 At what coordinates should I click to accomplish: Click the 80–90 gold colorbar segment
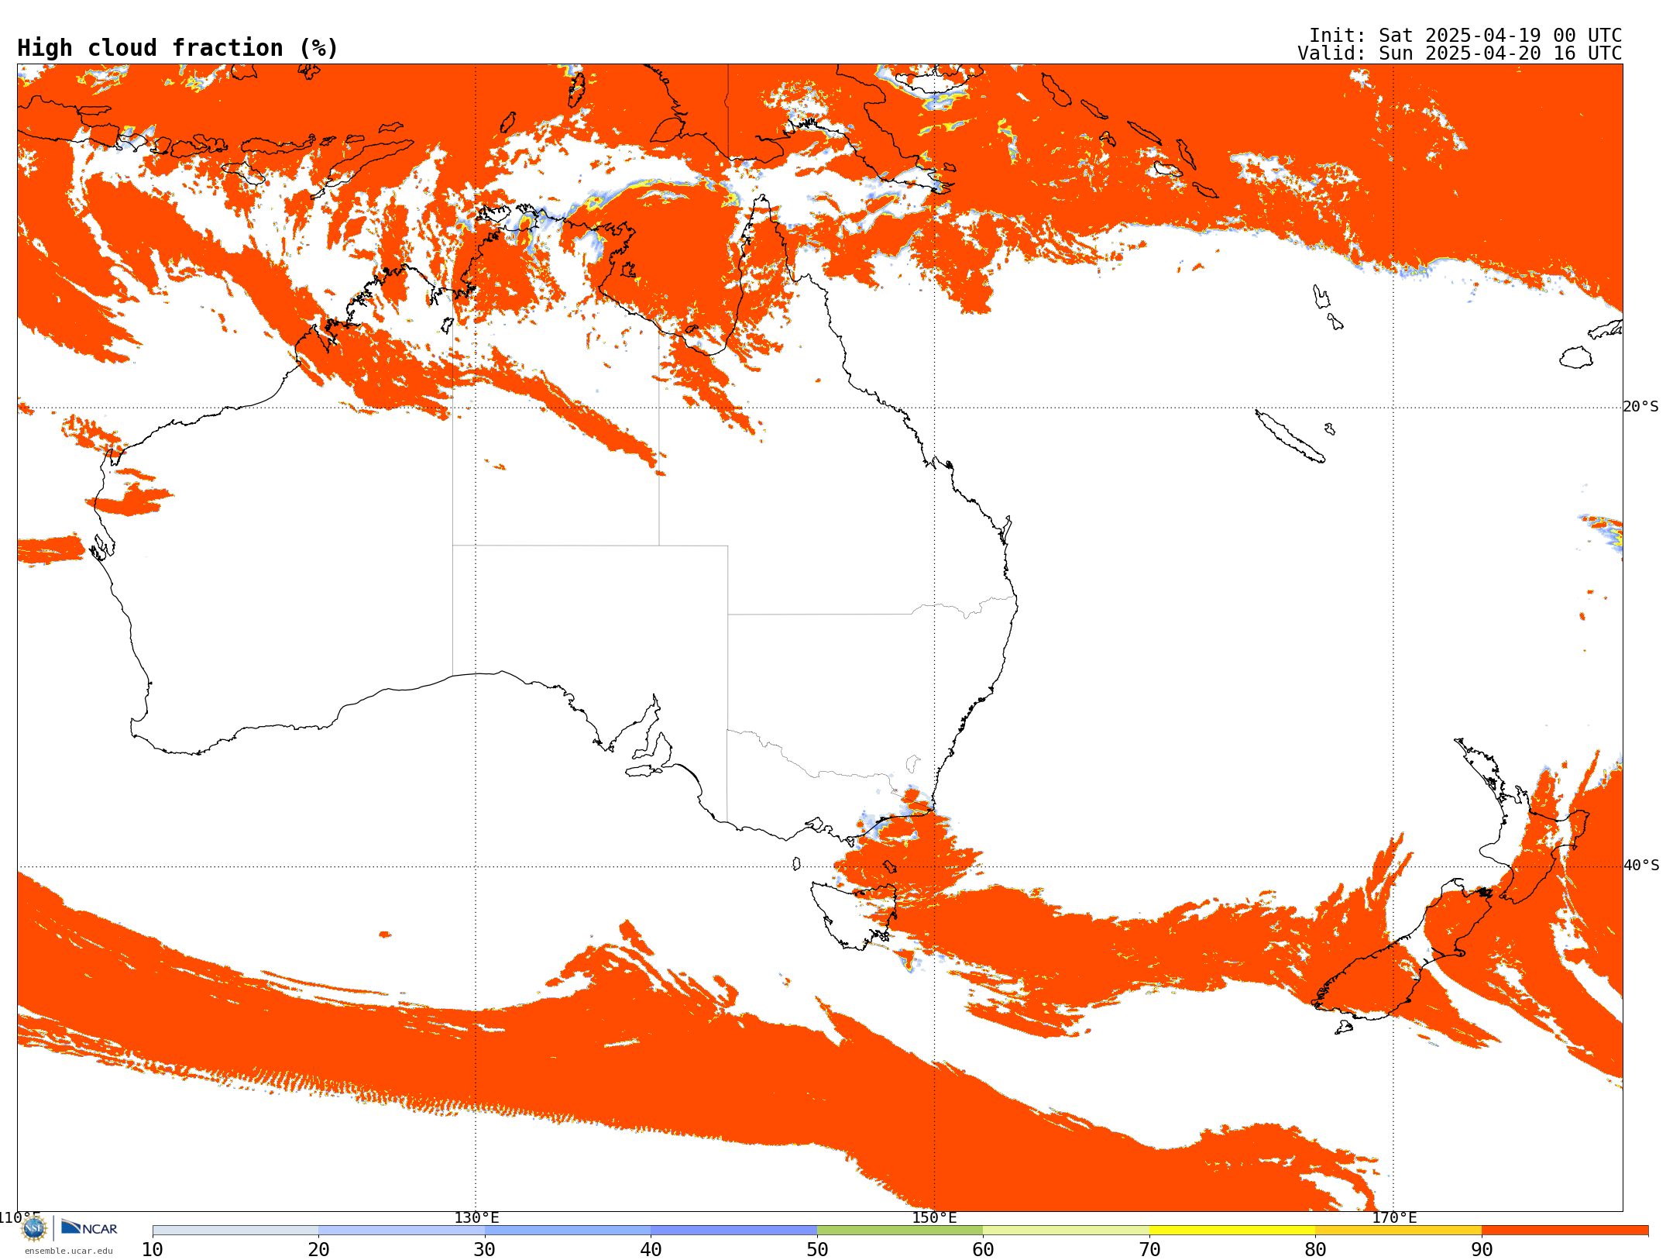tap(1398, 1231)
